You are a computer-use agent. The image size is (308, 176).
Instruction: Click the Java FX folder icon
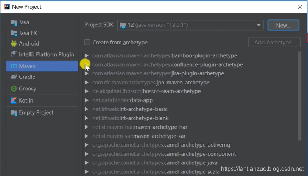(x=14, y=33)
